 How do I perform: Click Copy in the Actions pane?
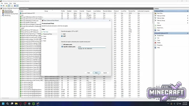tap(158, 40)
